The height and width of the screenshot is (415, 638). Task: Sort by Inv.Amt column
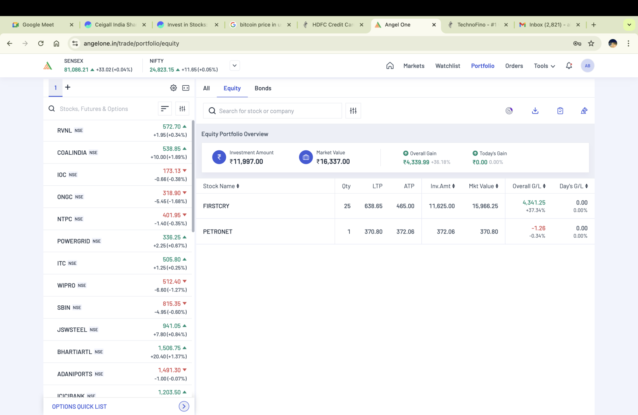[443, 186]
